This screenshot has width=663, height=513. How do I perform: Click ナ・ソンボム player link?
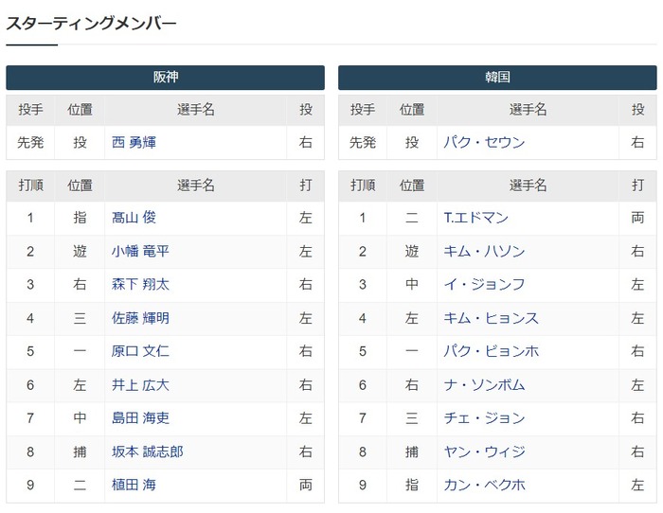tap(484, 385)
